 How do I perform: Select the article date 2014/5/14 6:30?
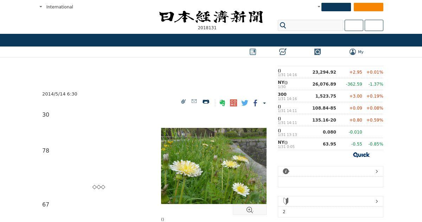tap(60, 94)
